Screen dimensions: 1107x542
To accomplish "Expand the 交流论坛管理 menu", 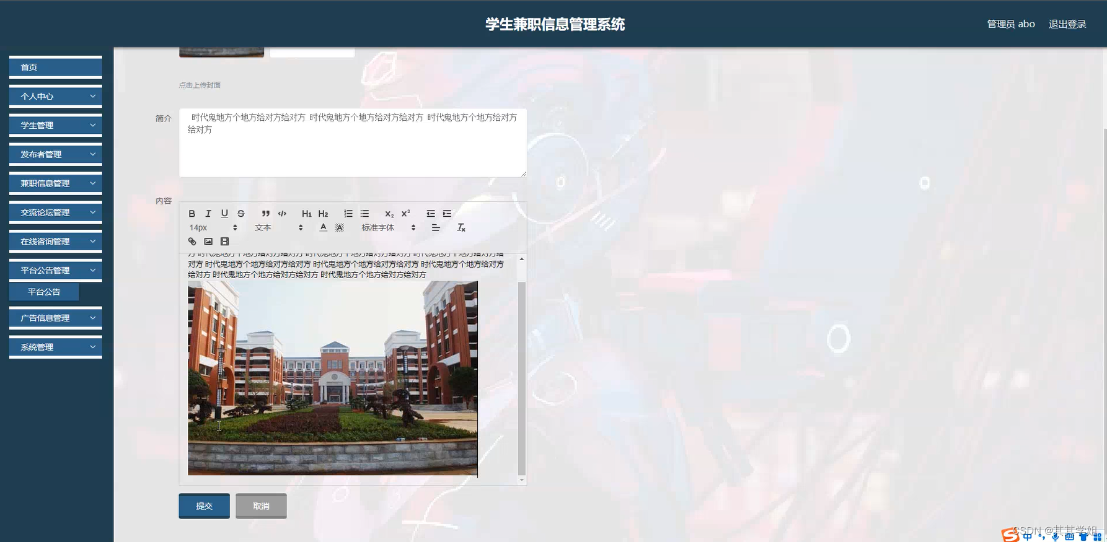I will point(55,212).
